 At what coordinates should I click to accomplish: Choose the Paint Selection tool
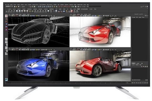[6, 22]
